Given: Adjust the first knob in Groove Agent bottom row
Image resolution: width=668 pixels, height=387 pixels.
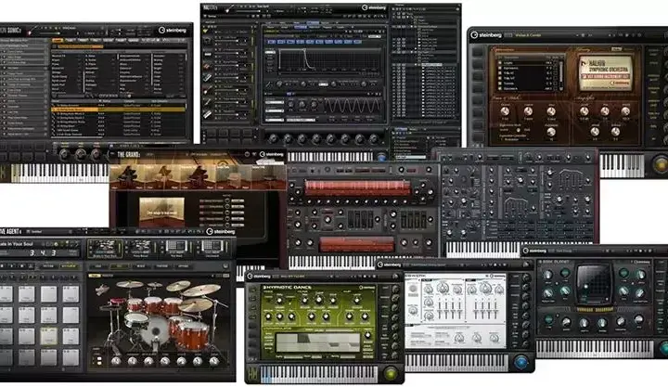Looking at the screenshot, I should (116, 361).
